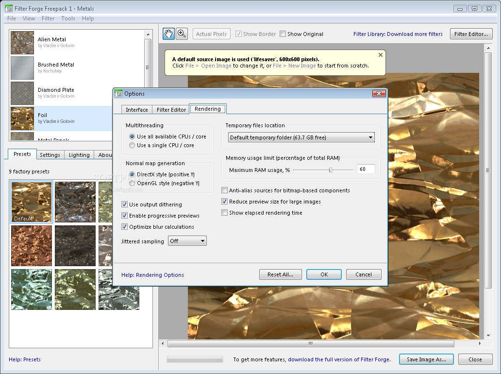Click the Filter Forge window title icon
The width and height of the screenshot is (501, 374).
coord(9,8)
